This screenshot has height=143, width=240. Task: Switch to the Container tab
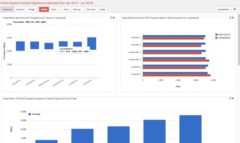pyautogui.click(x=20, y=9)
